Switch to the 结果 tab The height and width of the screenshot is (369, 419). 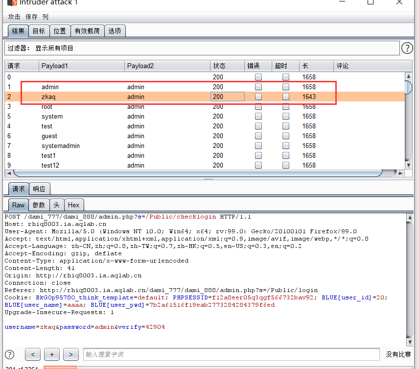click(18, 31)
